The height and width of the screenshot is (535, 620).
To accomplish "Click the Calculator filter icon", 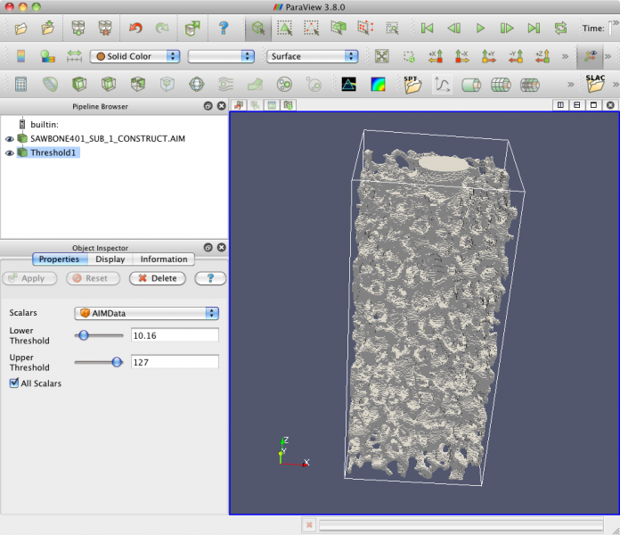I will click(x=21, y=85).
